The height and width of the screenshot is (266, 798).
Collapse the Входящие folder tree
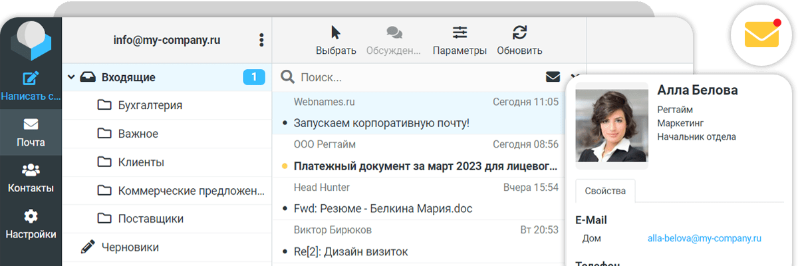coord(70,77)
